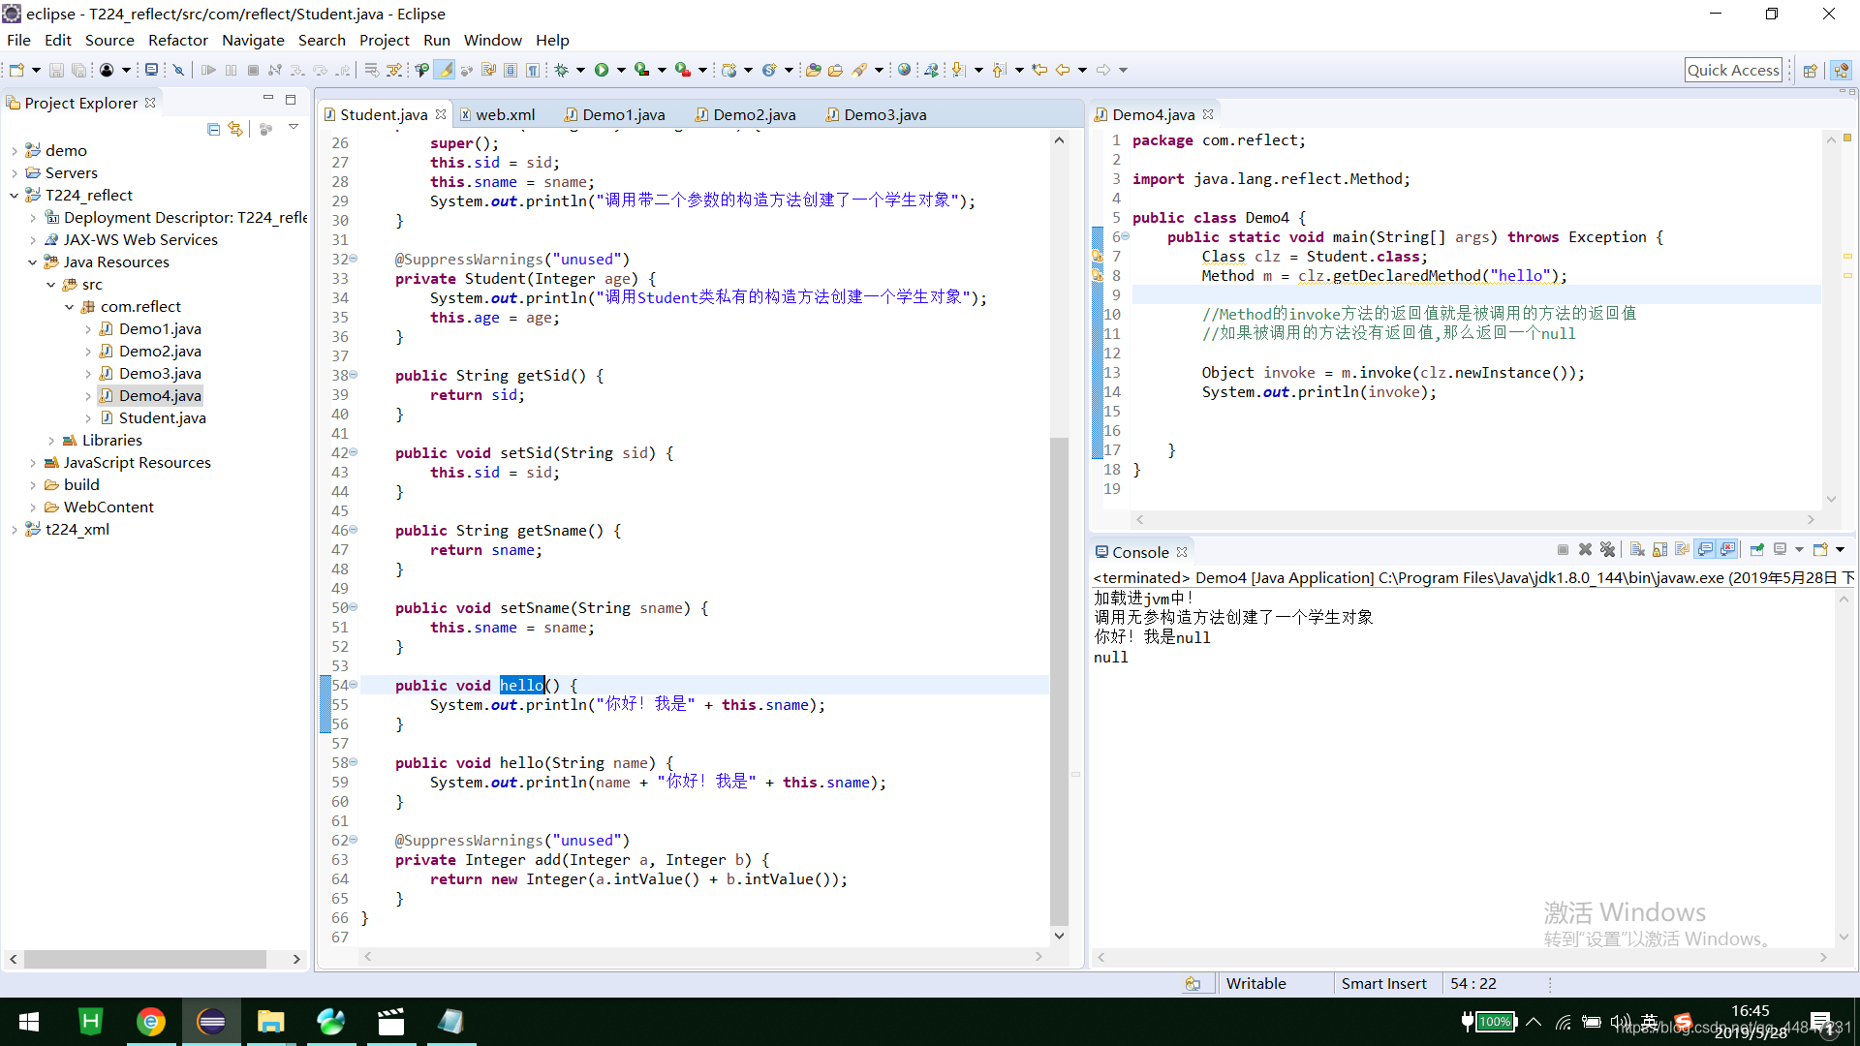Click the Open Type icon
Image resolution: width=1860 pixels, height=1046 pixels.
pos(813,70)
